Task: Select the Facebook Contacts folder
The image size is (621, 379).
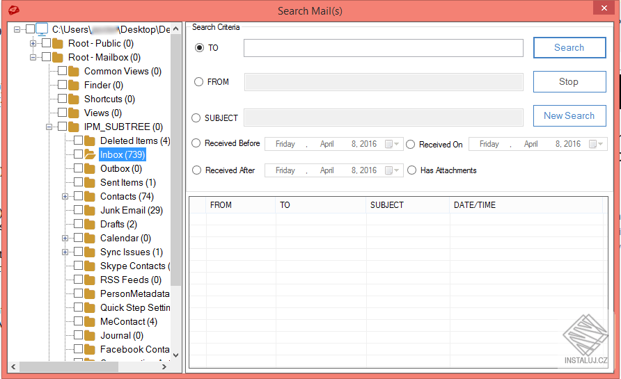Action: [x=134, y=349]
